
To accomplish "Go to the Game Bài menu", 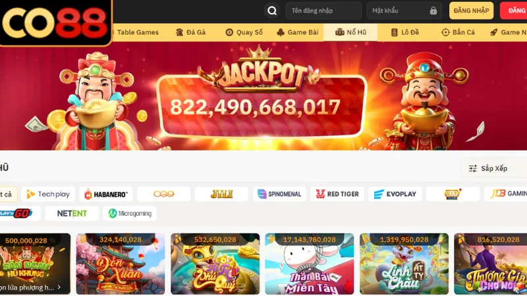I will point(298,32).
